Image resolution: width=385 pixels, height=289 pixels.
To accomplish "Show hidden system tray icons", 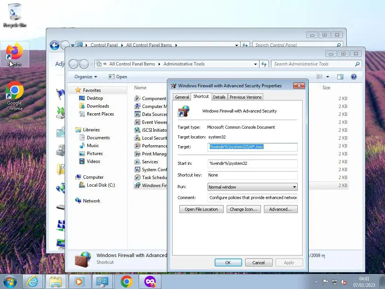I will [x=316, y=282].
